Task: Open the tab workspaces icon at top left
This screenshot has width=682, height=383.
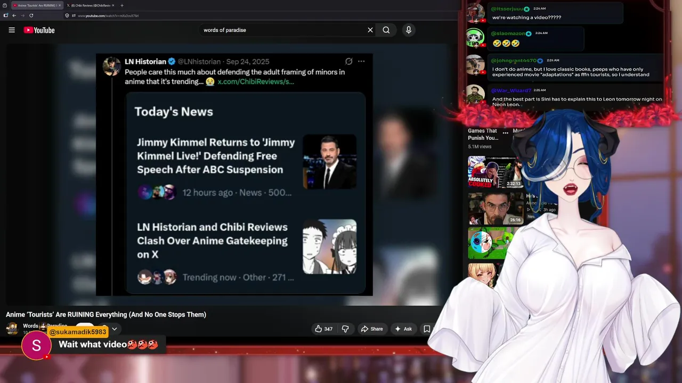Action: 5,5
